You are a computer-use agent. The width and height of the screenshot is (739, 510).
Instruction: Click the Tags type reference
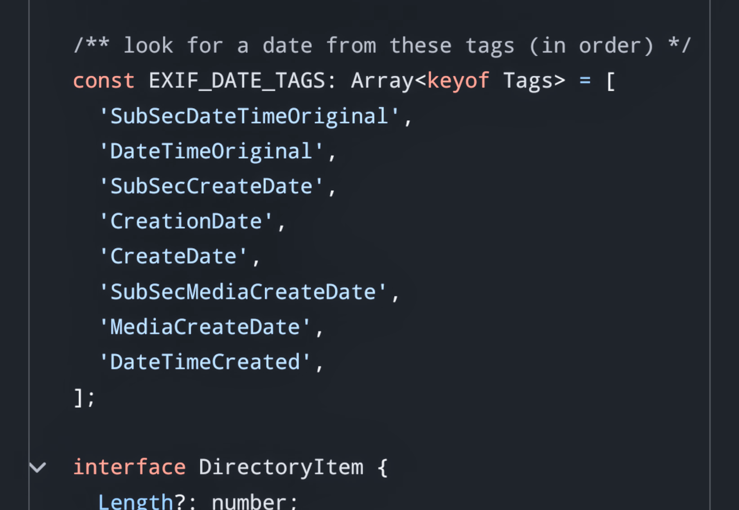(528, 81)
